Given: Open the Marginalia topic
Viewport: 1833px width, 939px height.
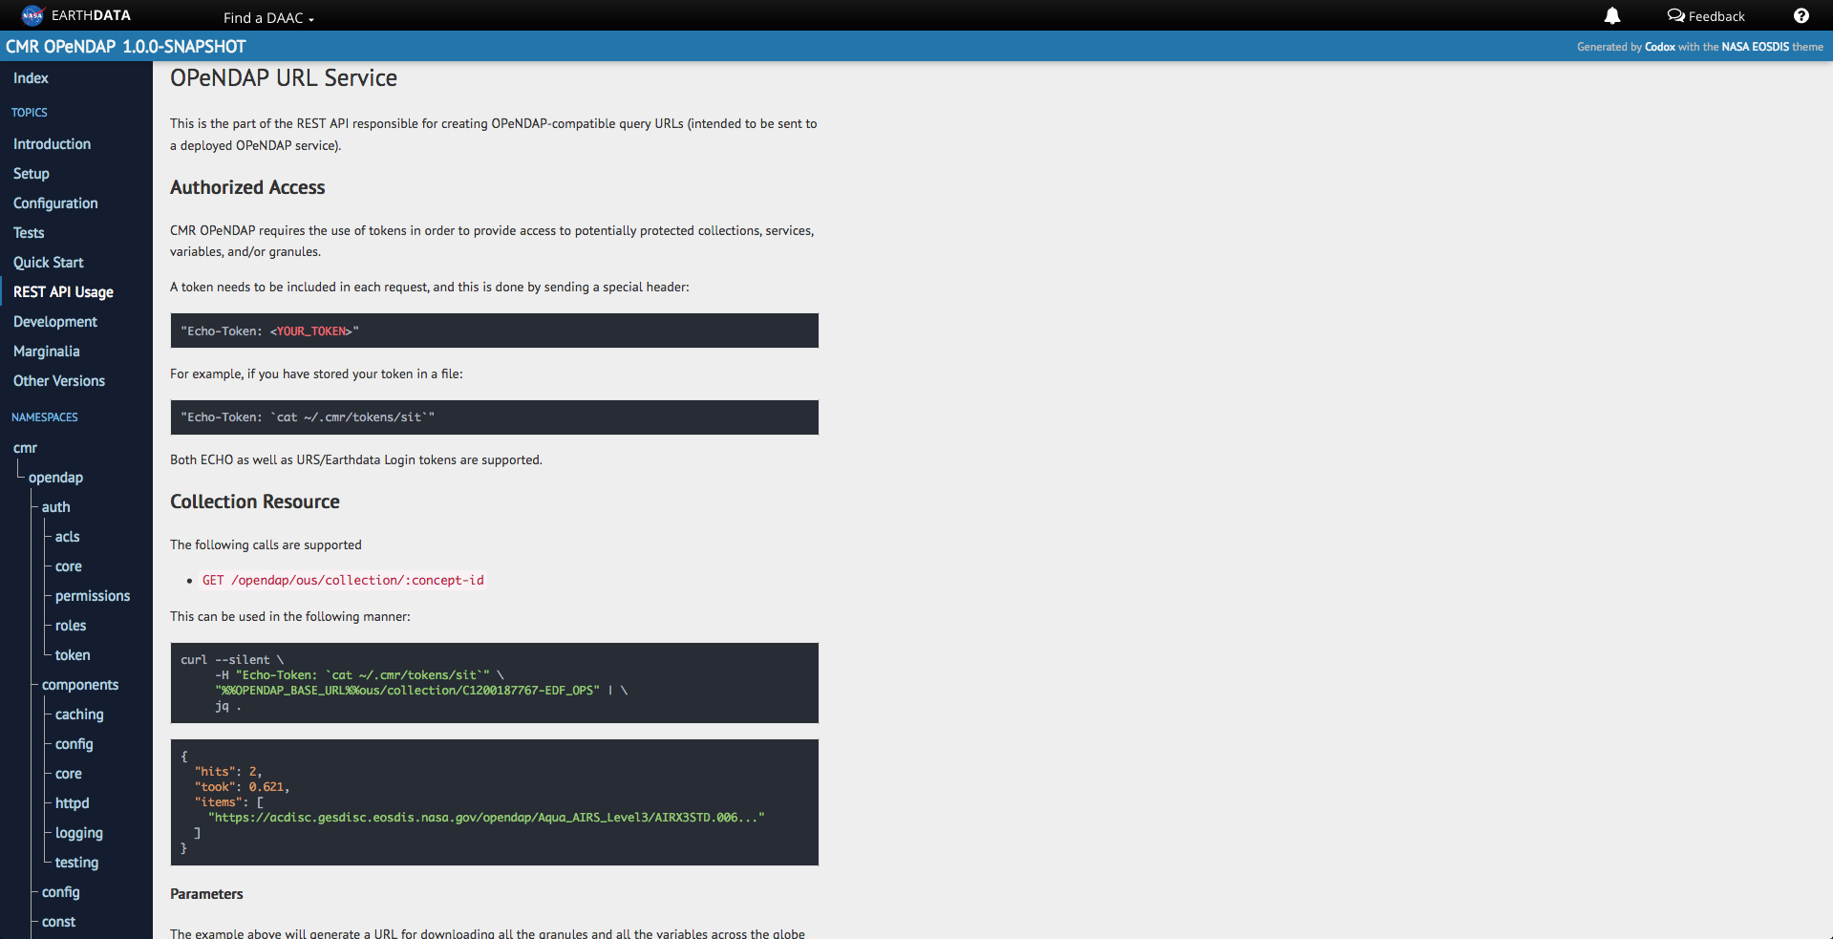Looking at the screenshot, I should tap(47, 352).
